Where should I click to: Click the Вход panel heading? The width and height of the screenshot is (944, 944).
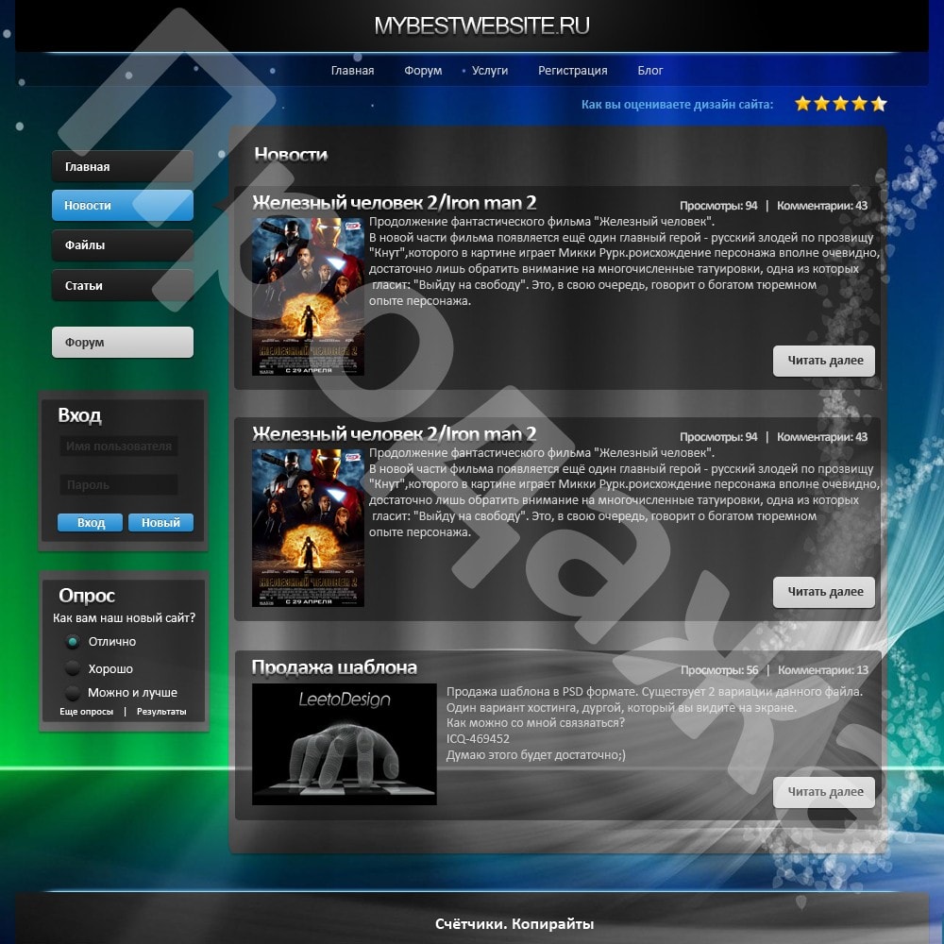(x=79, y=415)
